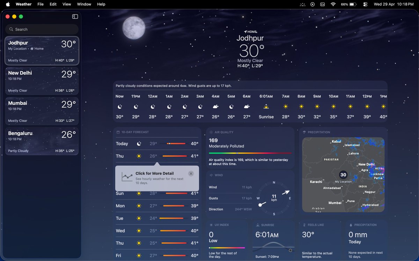The image size is (419, 261).
Task: Select the Bengaluru location card
Action: coord(42,141)
